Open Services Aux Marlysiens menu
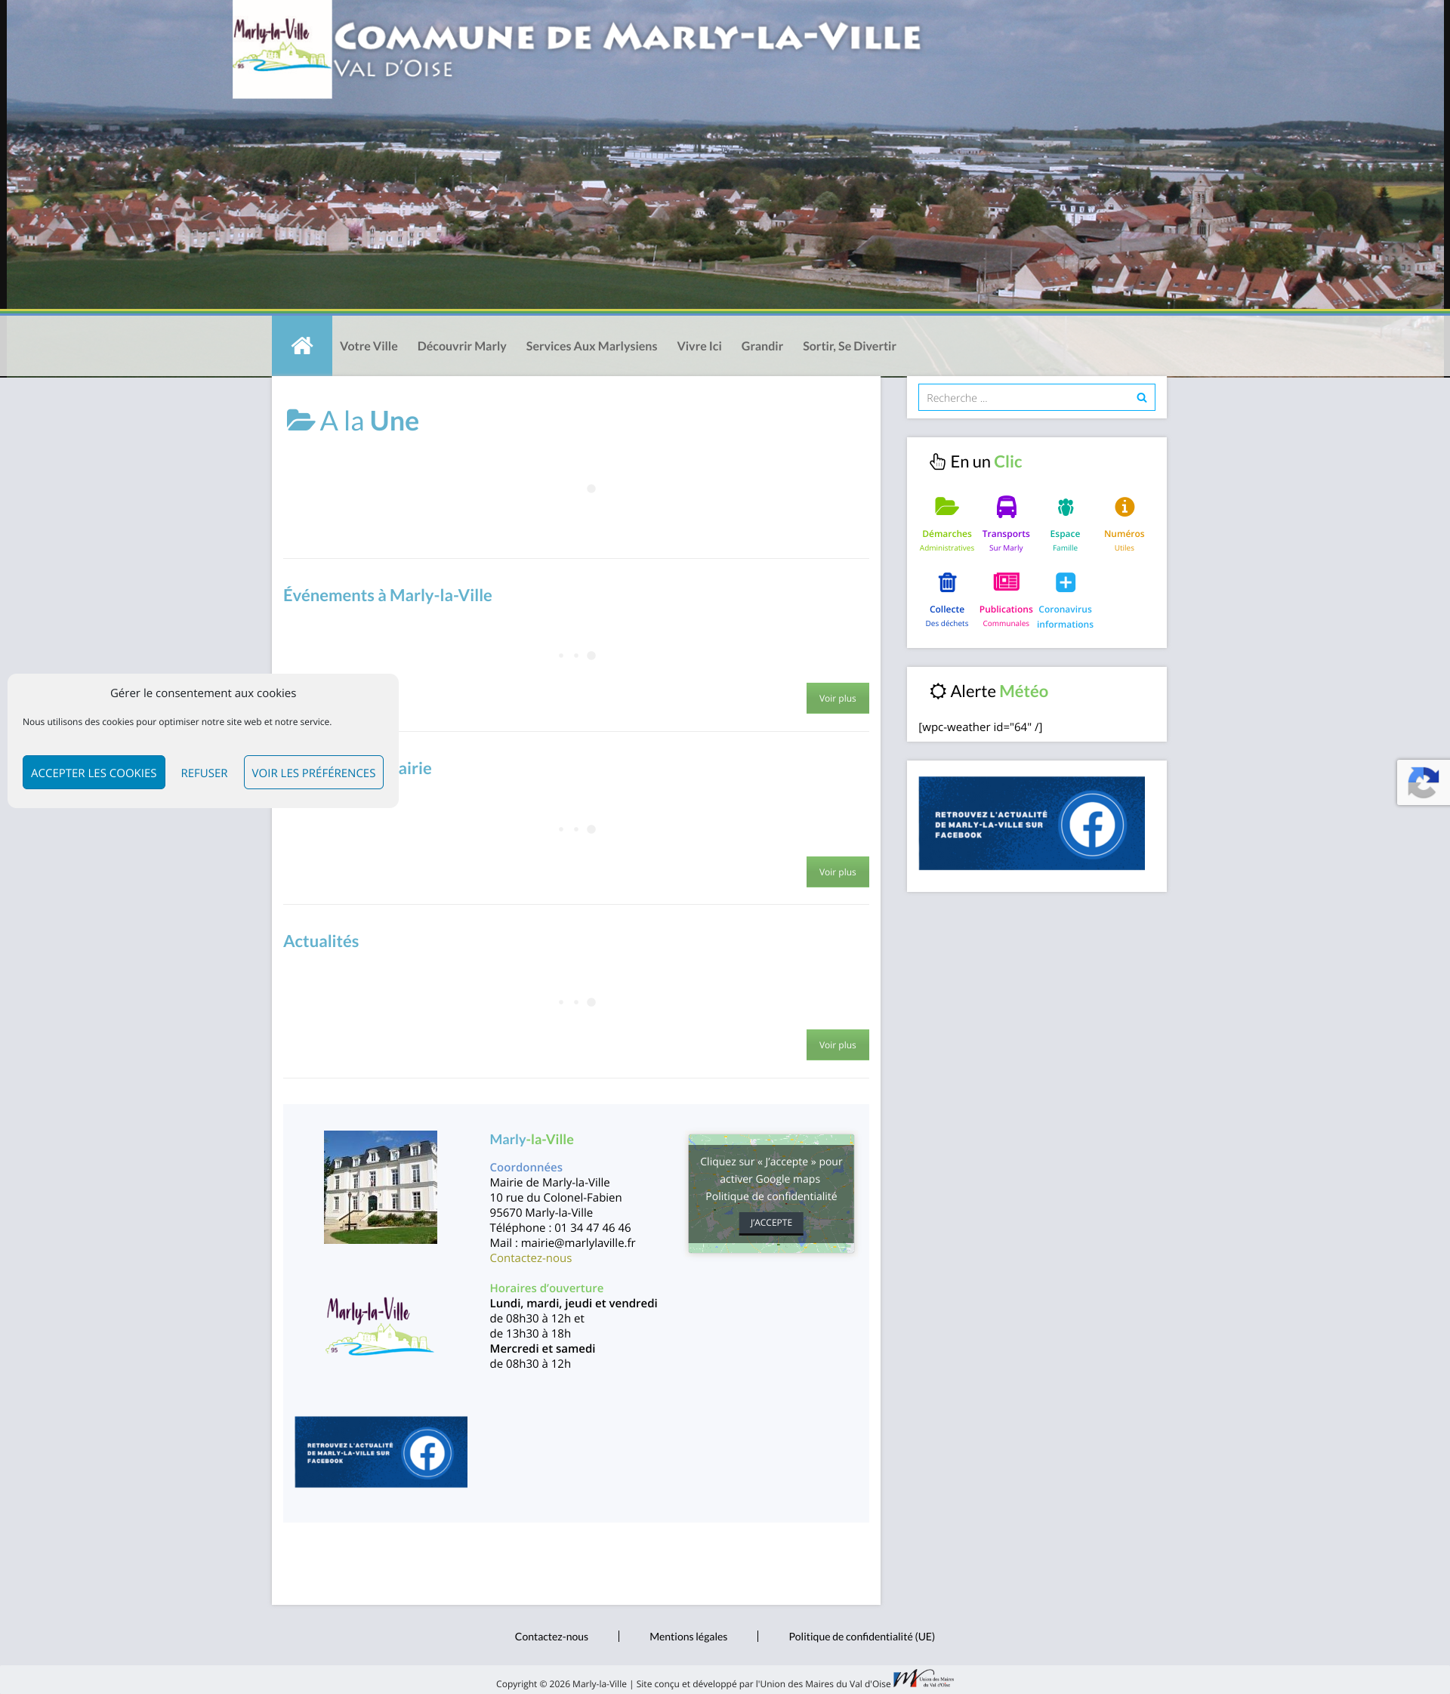Screen dimensions: 1450x1694 click(591, 346)
